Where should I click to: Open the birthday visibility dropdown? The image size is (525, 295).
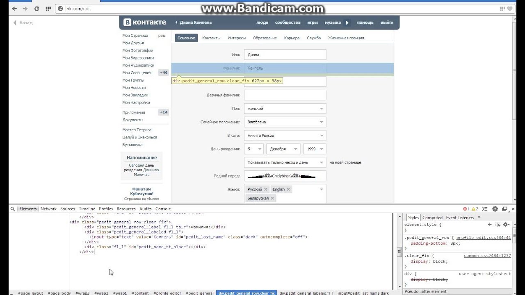[x=285, y=163]
